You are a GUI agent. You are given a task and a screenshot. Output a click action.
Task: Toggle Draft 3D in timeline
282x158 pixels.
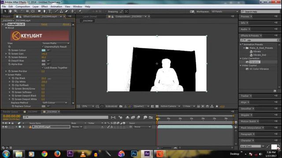(x=120, y=118)
